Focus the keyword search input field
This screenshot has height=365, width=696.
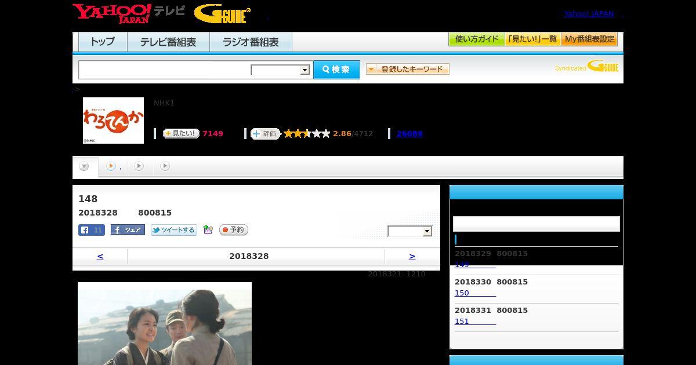165,70
